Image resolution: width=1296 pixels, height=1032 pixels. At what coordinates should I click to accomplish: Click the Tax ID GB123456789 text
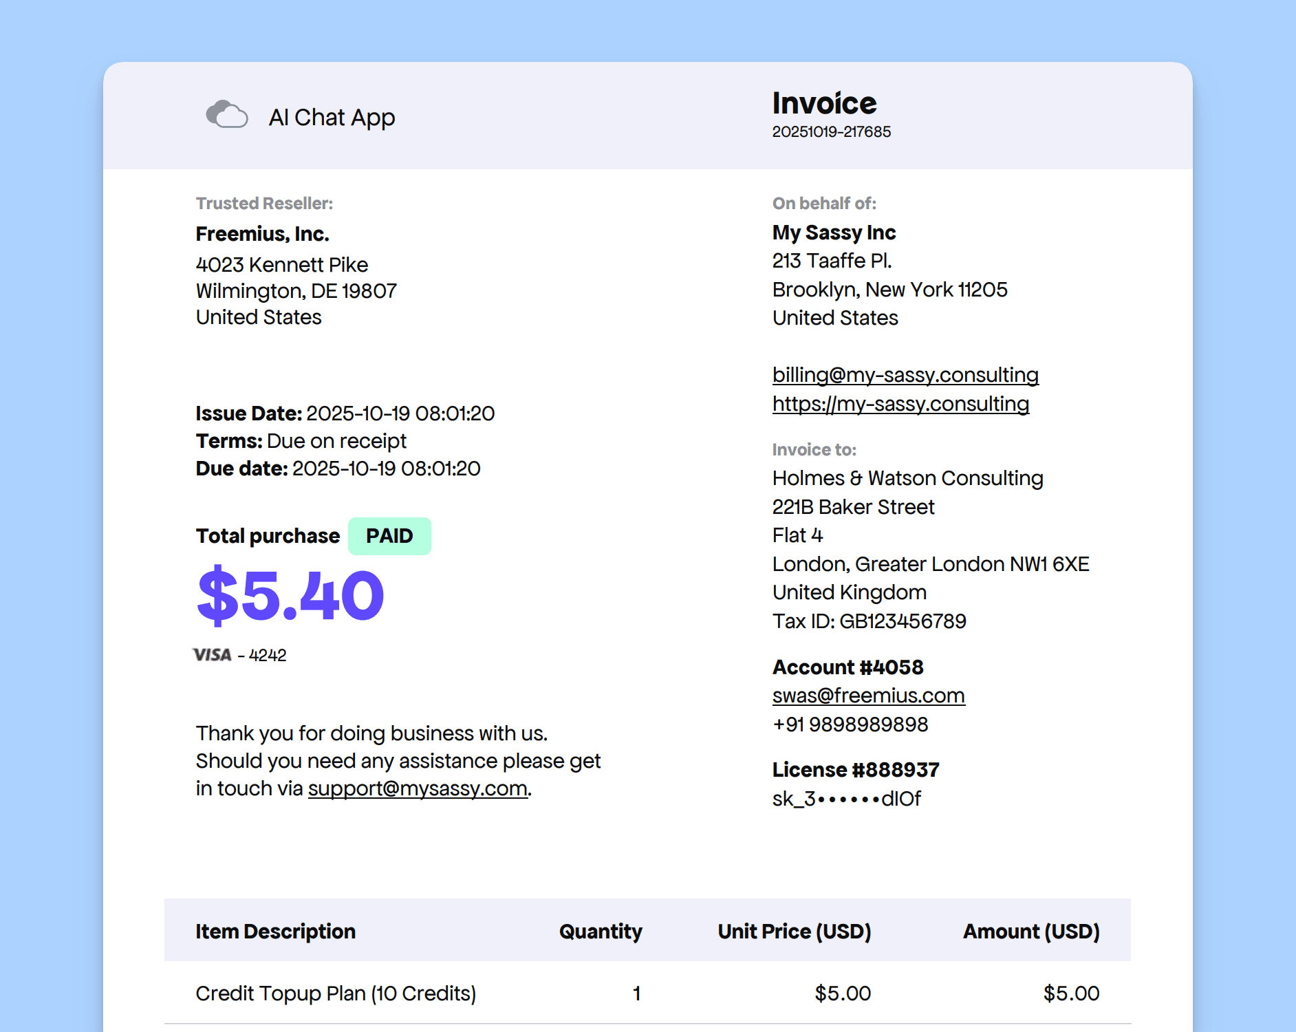(869, 621)
